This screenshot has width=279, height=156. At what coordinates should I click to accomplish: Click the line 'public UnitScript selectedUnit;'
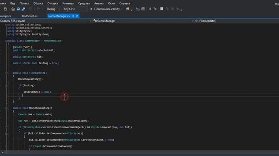click(34, 50)
